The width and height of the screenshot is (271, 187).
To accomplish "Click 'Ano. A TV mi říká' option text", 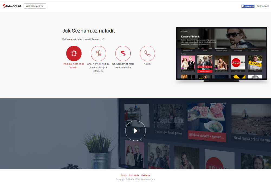I will point(98,67).
